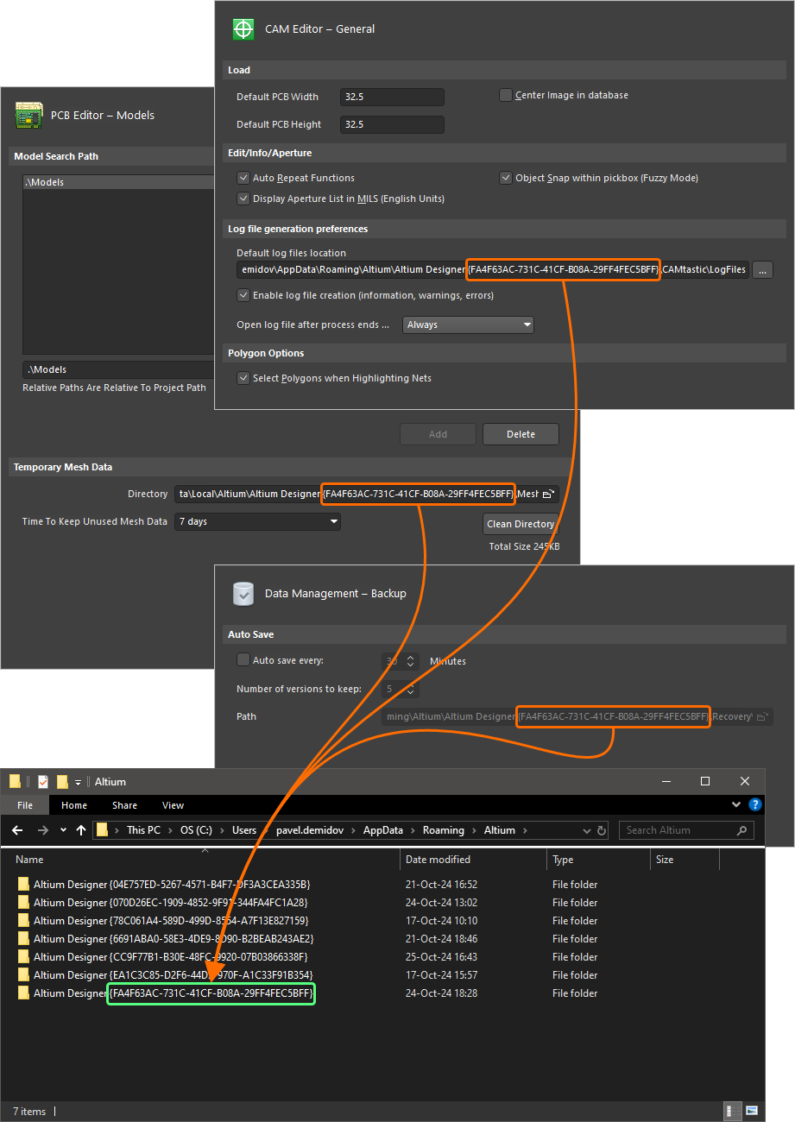Select folder 'Altium Designer {EA1C3C85-D2F6-44D1-970F-A1C33F91B354}'
Image resolution: width=795 pixels, height=1122 pixels.
tap(165, 975)
